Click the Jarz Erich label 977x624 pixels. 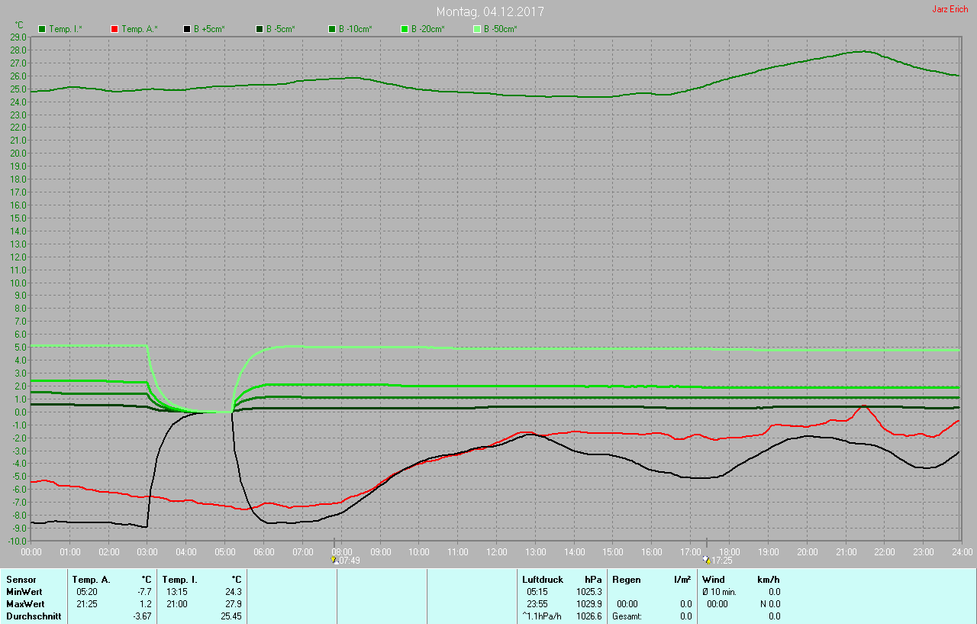point(950,9)
